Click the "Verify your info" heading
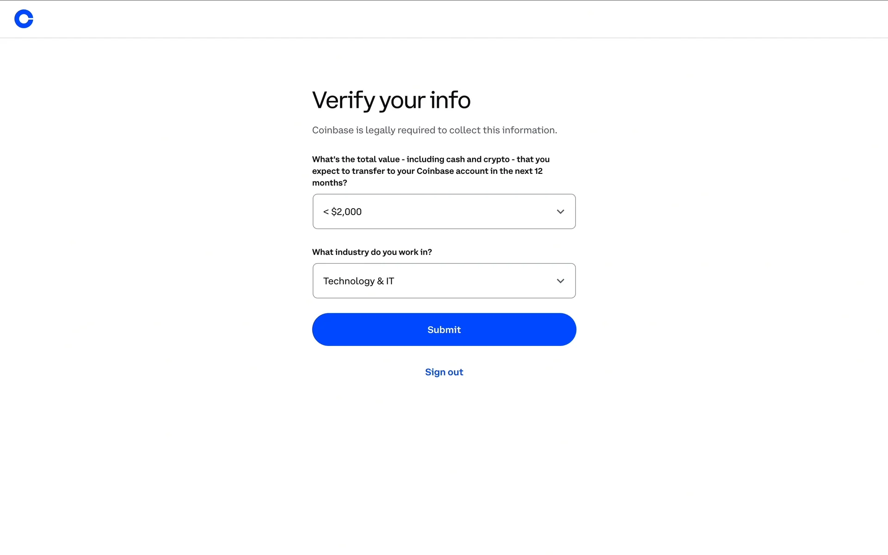The width and height of the screenshot is (888, 555). click(x=391, y=100)
